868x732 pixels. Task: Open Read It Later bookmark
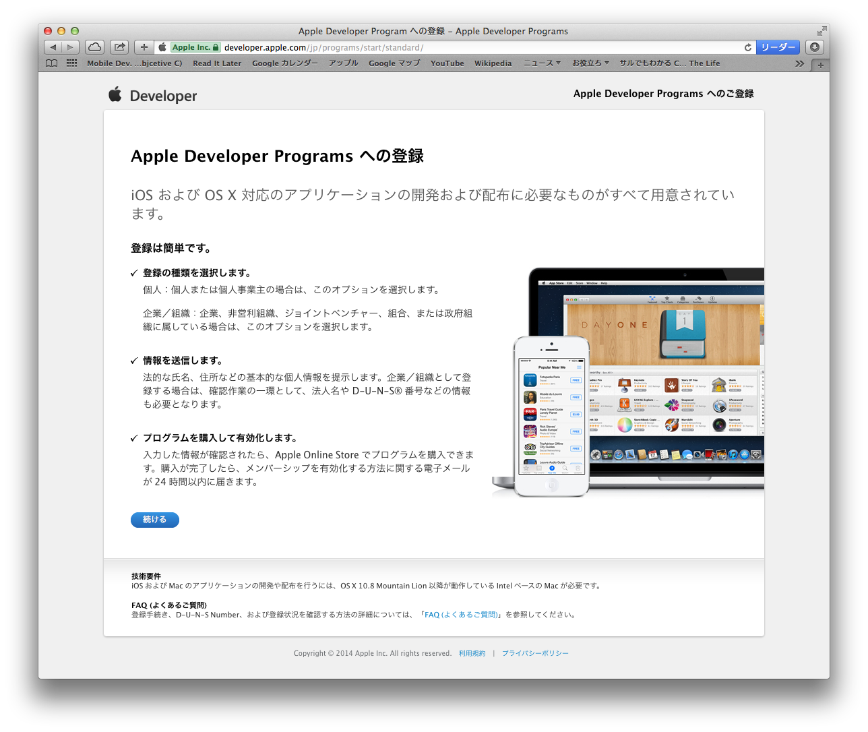click(x=217, y=63)
